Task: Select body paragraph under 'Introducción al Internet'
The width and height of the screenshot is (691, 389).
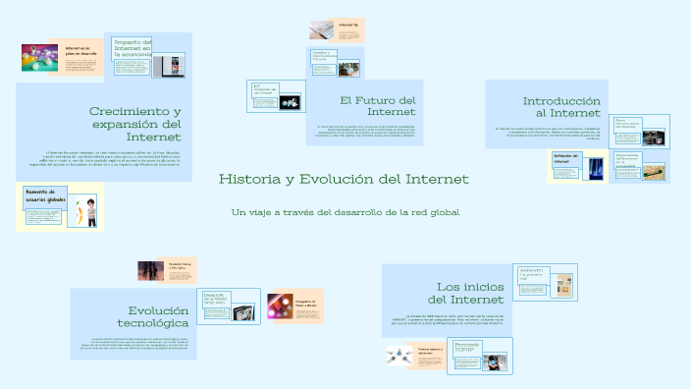Action: tap(548, 134)
